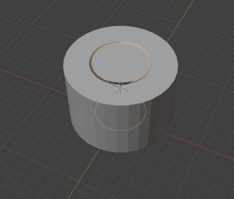Click the 3D cursor crosshair
Viewport: 234px width, 199px height.
[x=120, y=88]
